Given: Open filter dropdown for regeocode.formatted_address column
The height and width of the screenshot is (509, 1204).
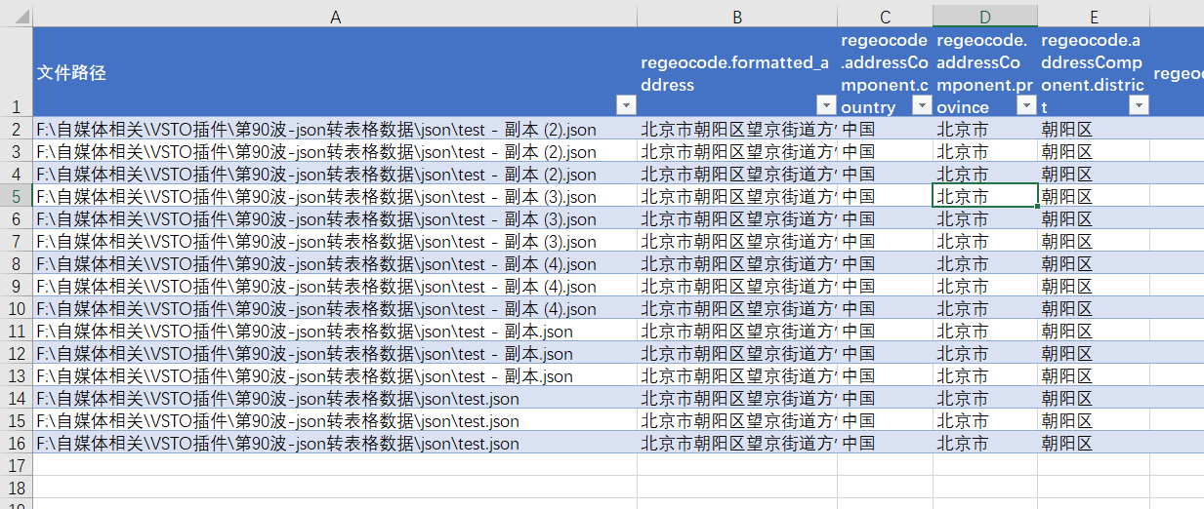Looking at the screenshot, I should (826, 105).
